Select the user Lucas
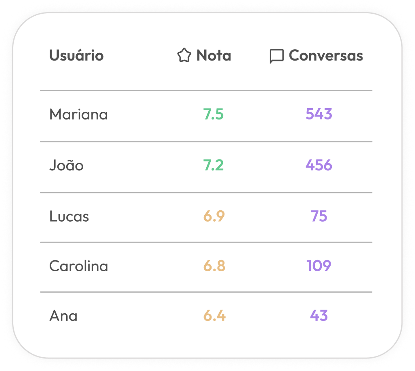 coord(69,216)
